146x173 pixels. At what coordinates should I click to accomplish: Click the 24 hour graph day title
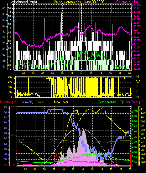[79, 2]
